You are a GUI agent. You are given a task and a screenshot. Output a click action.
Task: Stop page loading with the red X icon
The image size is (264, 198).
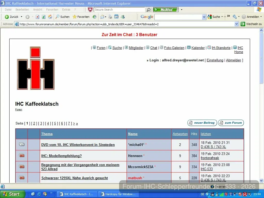[x=38, y=17]
